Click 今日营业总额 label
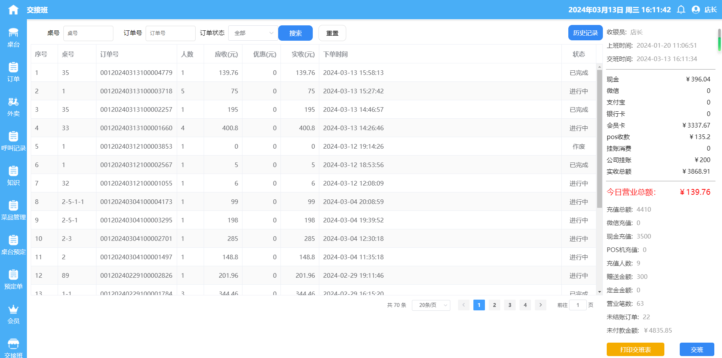Viewport: 722px width, 358px height. pos(631,192)
